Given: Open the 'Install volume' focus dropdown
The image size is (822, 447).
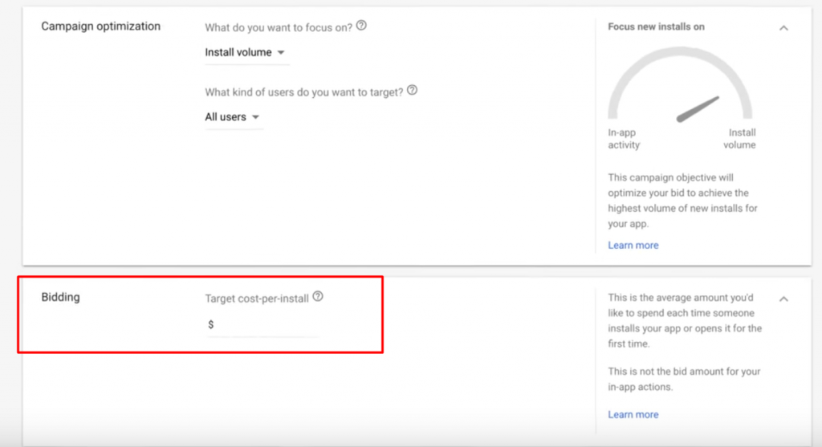Looking at the screenshot, I should [245, 53].
